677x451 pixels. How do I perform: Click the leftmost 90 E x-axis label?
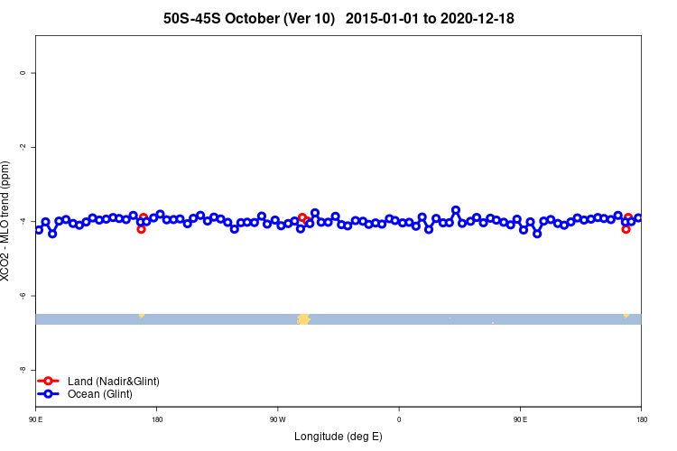(36, 419)
